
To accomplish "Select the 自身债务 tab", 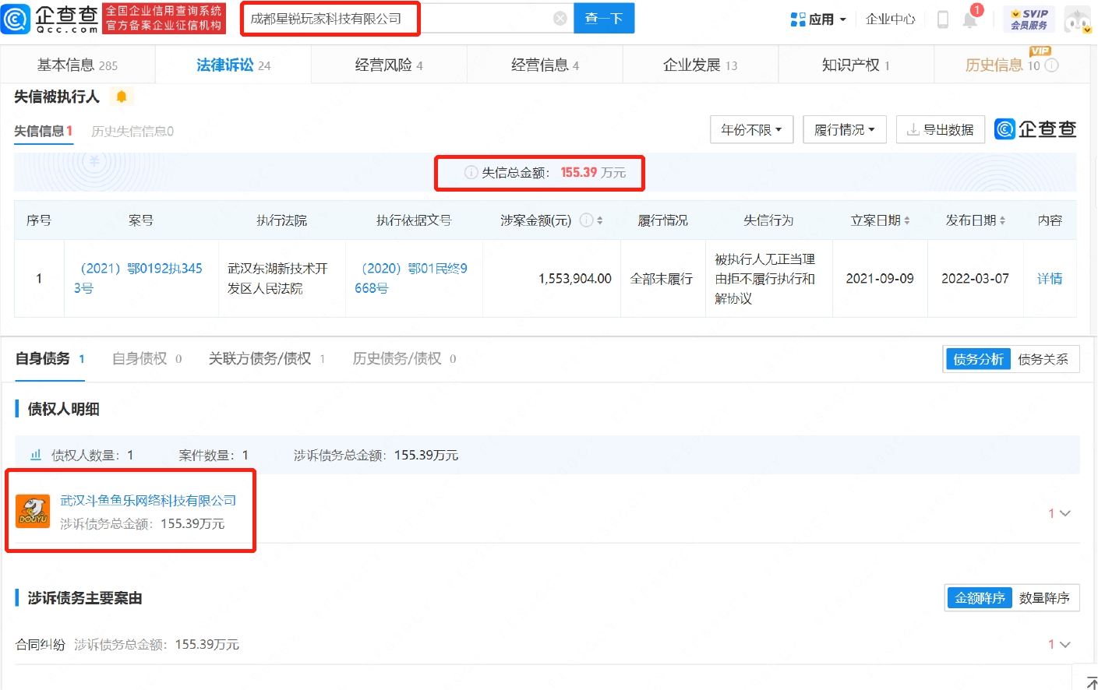I will 50,358.
